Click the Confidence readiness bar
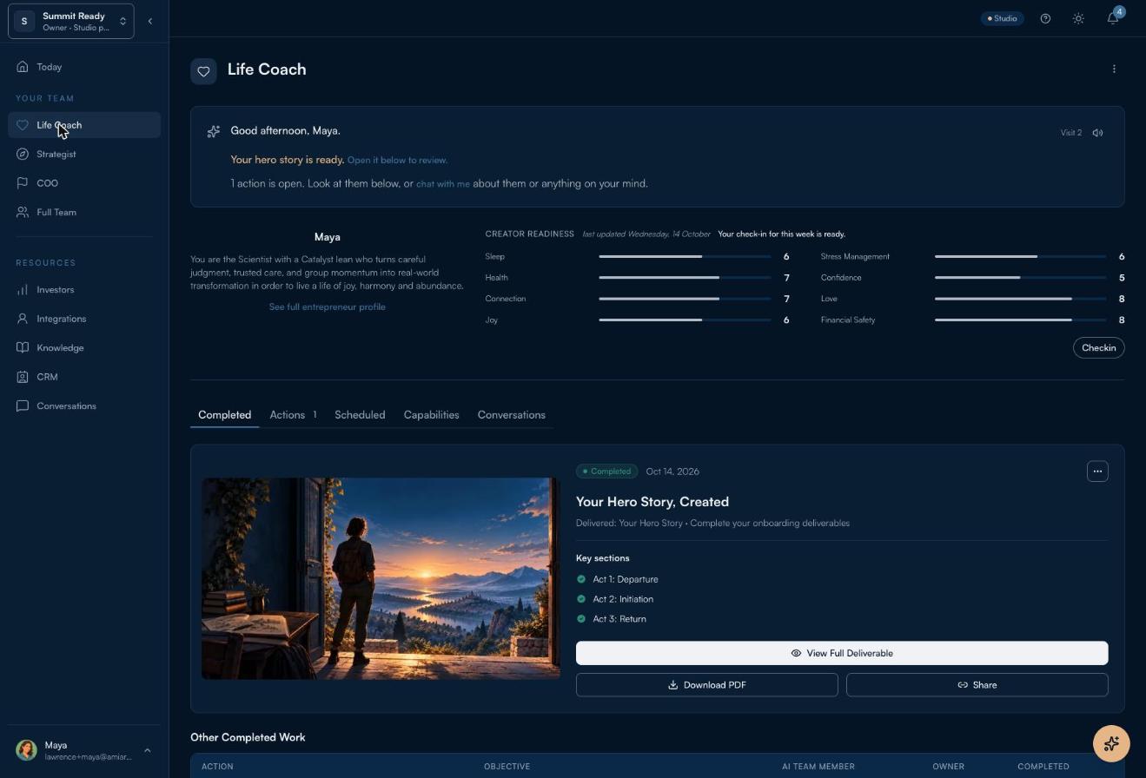1146x778 pixels. (1020, 278)
